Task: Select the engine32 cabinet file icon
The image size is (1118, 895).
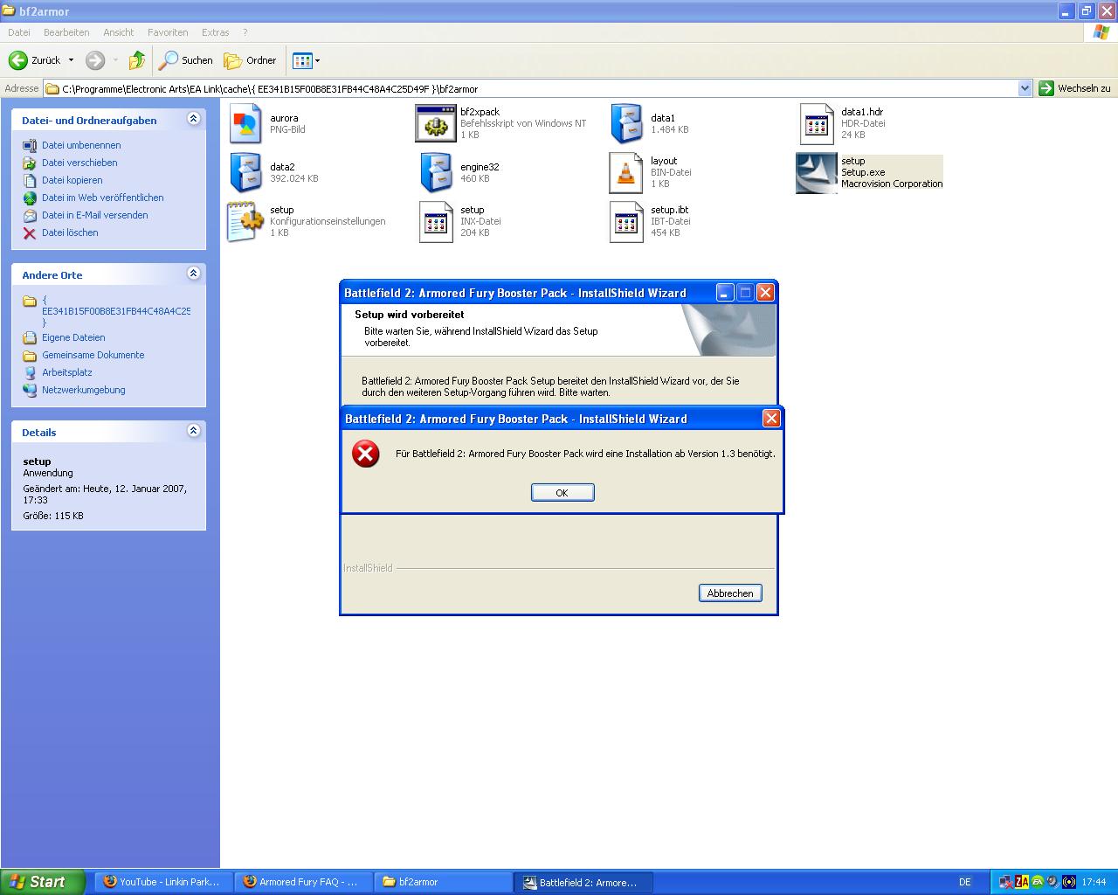Action: [x=435, y=172]
